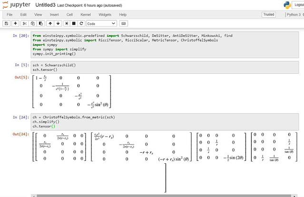Open the Kernel menu

[x=86, y=15]
